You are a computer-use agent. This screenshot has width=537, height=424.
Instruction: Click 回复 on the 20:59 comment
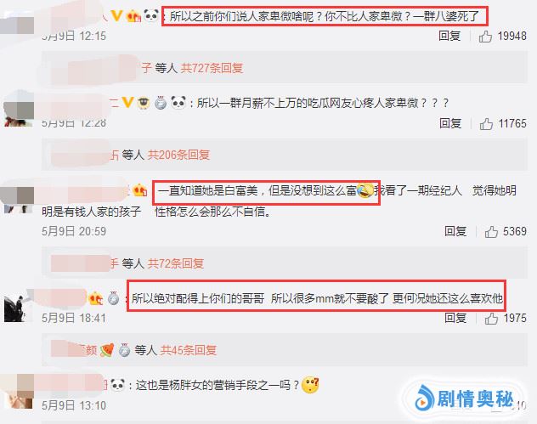pyautogui.click(x=455, y=231)
